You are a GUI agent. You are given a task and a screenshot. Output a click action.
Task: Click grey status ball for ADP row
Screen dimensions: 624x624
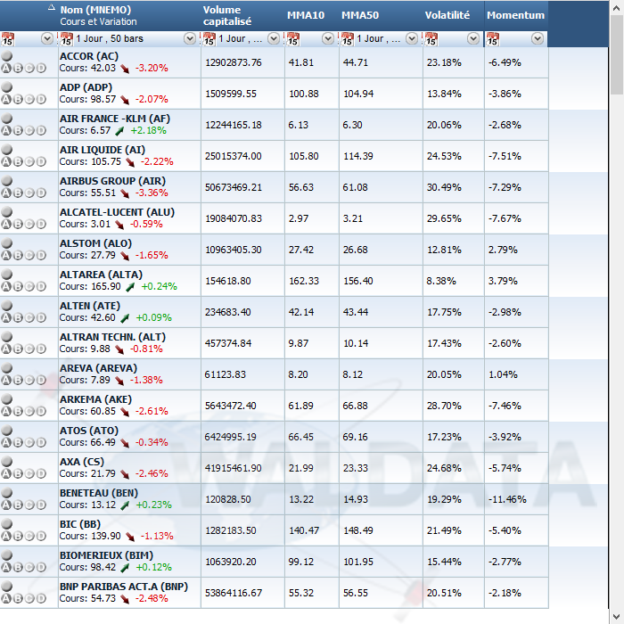point(7,87)
